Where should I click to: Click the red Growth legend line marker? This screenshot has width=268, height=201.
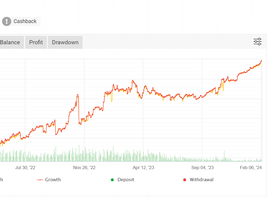tap(40, 180)
